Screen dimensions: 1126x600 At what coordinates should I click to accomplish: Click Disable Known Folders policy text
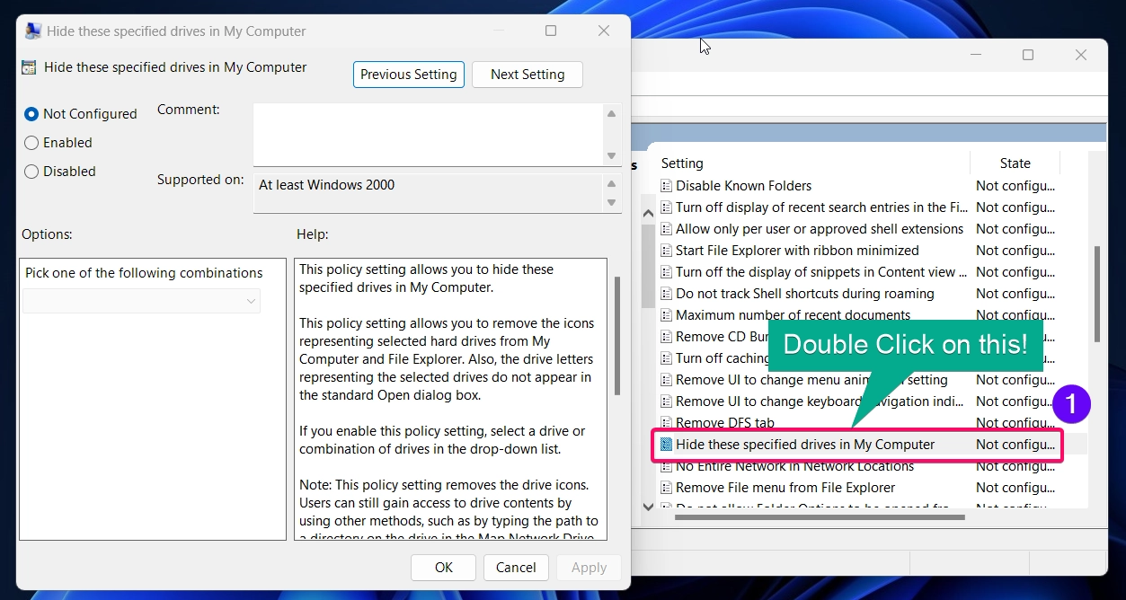[743, 186]
